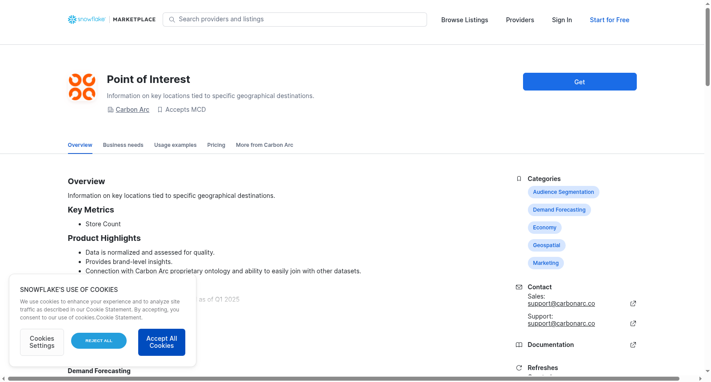Select the Overview tab
711x382 pixels.
pyautogui.click(x=80, y=145)
